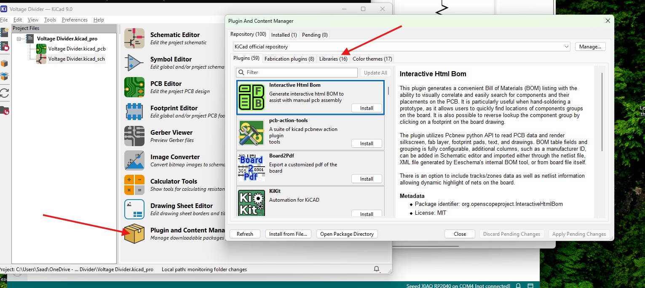Switch to the Pending (0) tab
Viewport: 645px width, 288px height.
pyautogui.click(x=314, y=35)
